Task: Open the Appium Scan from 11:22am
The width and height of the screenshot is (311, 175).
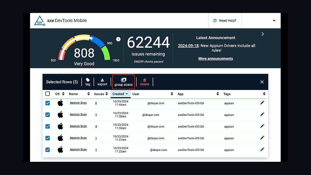Action: (78, 150)
